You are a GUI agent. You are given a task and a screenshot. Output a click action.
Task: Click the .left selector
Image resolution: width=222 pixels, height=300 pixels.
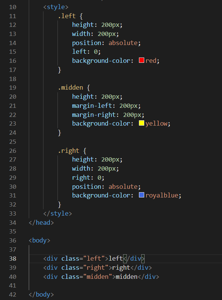(67, 16)
